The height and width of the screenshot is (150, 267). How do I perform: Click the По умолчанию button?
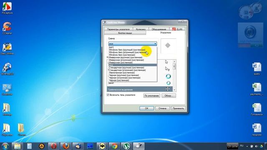tap(152, 96)
